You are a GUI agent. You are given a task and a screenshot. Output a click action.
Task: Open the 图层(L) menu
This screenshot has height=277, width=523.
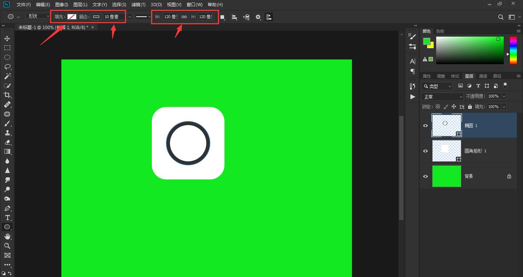click(80, 5)
